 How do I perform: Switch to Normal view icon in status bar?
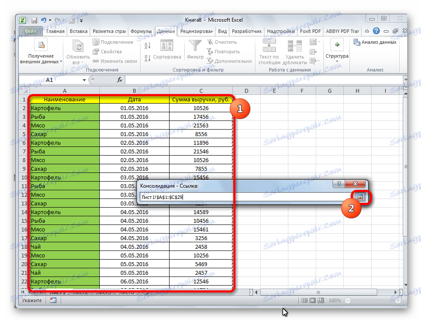tap(304, 300)
